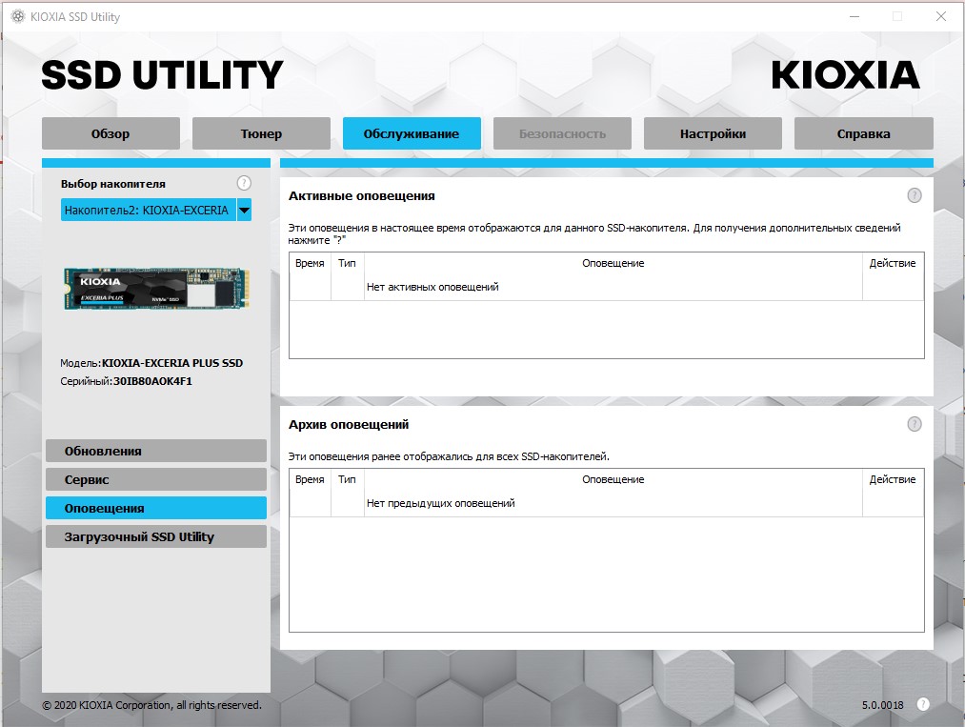Open the Сервис section
Screen dimensions: 965x727
[155, 479]
